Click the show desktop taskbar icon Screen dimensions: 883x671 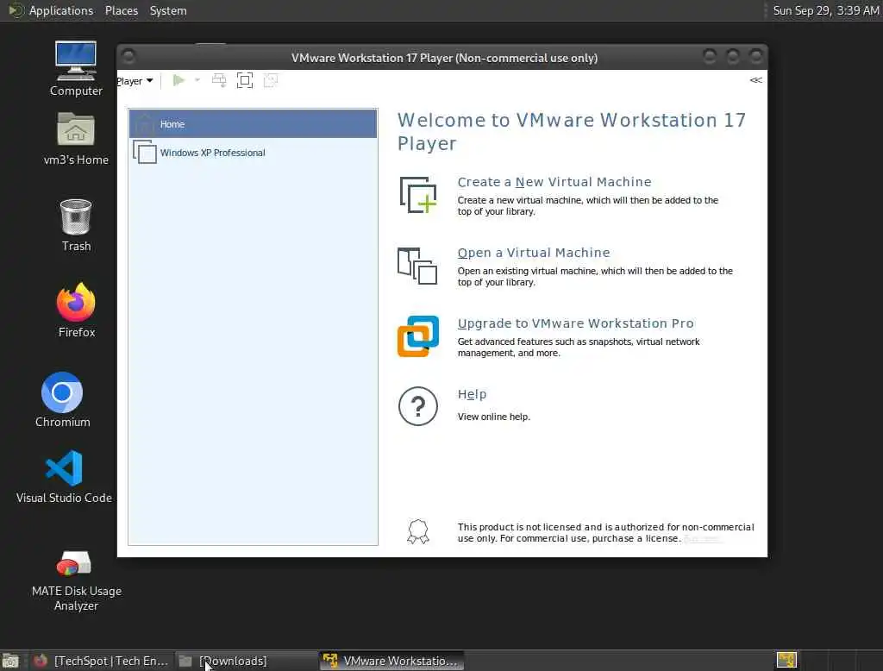pyautogui.click(x=10, y=661)
